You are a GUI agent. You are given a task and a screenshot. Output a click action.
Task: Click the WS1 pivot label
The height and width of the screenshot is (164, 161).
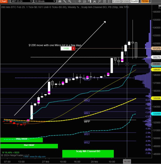(x=87, y=134)
